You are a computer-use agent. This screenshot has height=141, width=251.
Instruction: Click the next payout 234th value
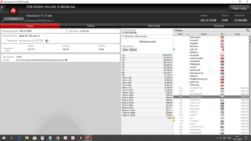tap(130, 50)
